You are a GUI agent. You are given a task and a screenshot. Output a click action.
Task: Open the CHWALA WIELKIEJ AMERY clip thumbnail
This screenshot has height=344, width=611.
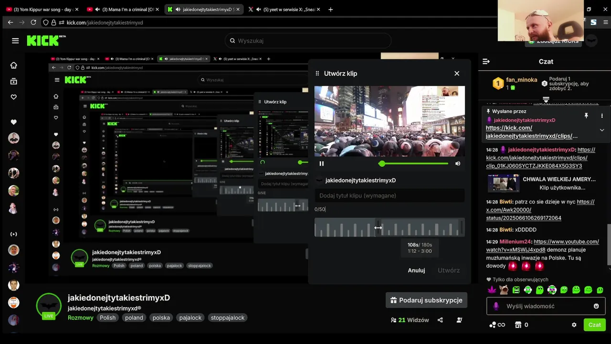point(503,183)
